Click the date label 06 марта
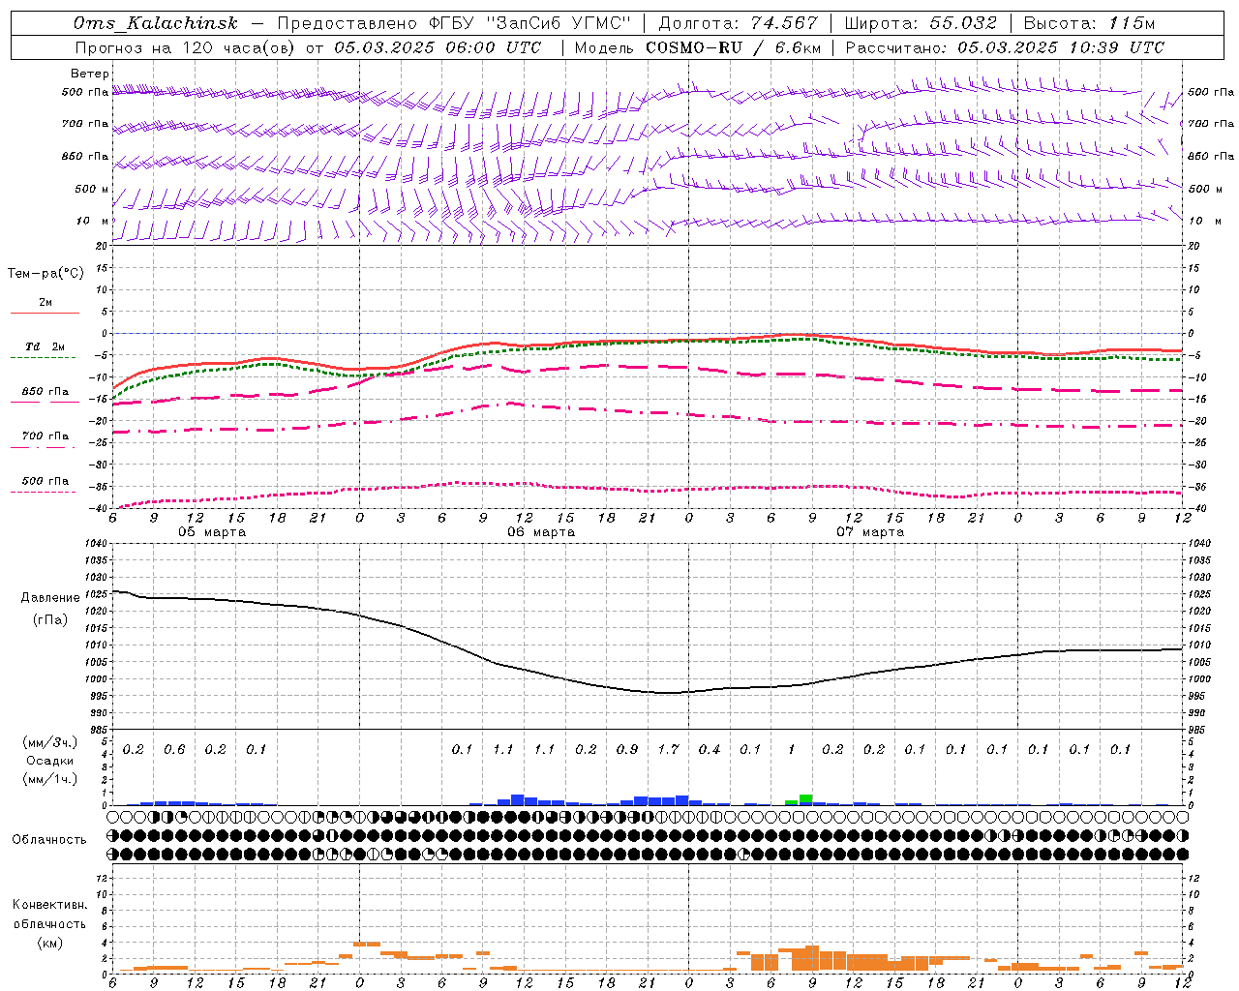The image size is (1239, 991). coord(541,532)
